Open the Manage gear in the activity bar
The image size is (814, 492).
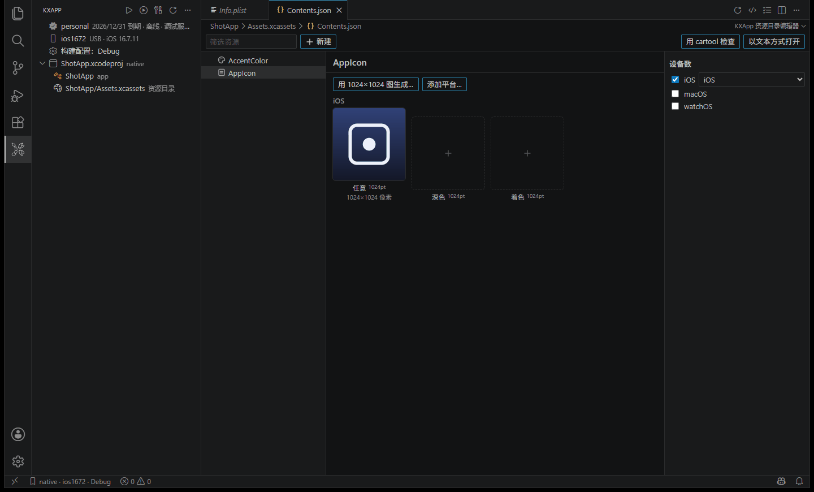[18, 461]
